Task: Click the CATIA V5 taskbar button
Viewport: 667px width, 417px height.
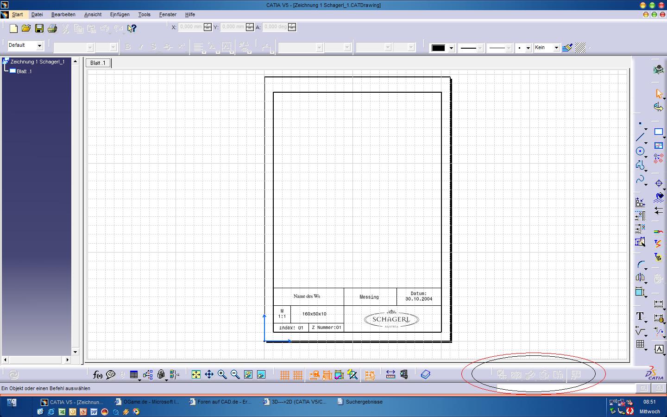Action: 73,402
